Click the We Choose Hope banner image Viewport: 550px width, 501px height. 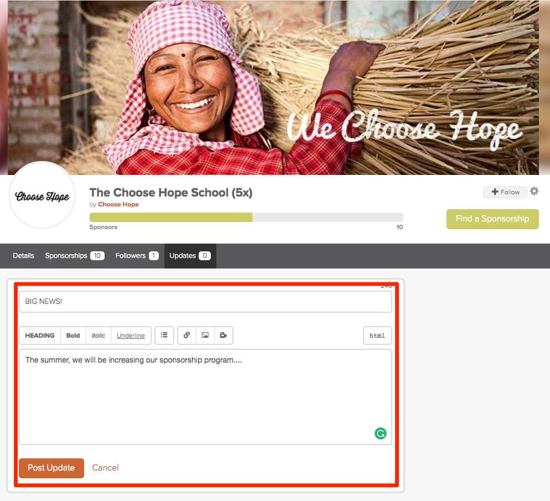click(x=273, y=87)
